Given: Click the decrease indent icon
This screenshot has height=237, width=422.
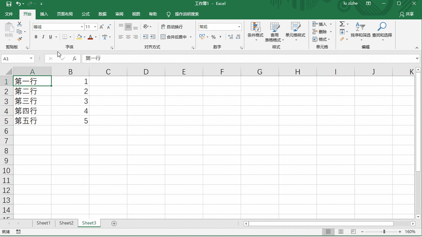Looking at the screenshot, I should 146,37.
